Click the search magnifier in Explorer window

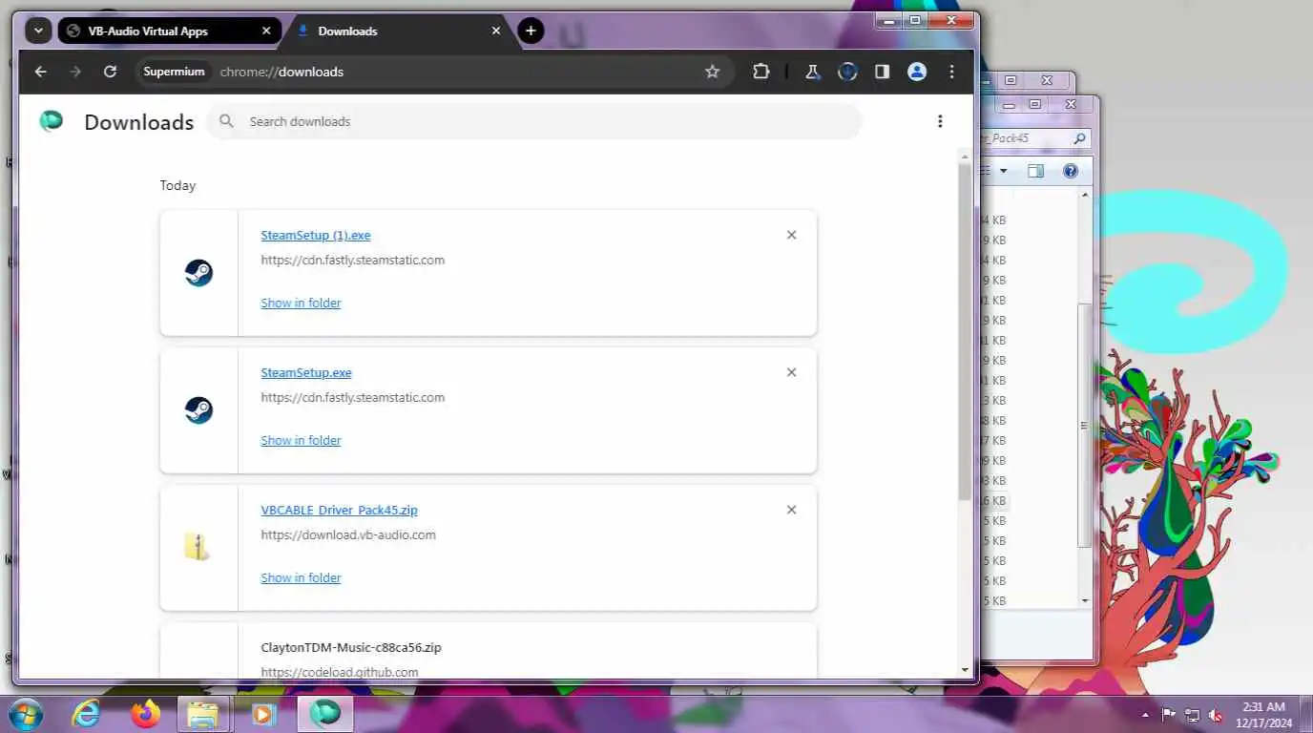click(1079, 138)
